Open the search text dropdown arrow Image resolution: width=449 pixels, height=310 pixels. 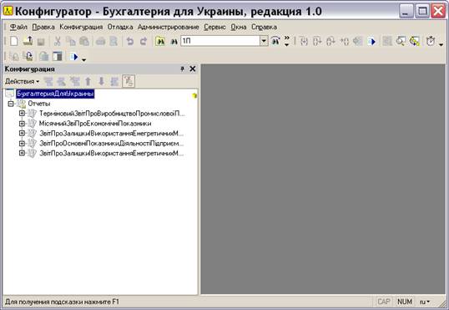click(264, 41)
